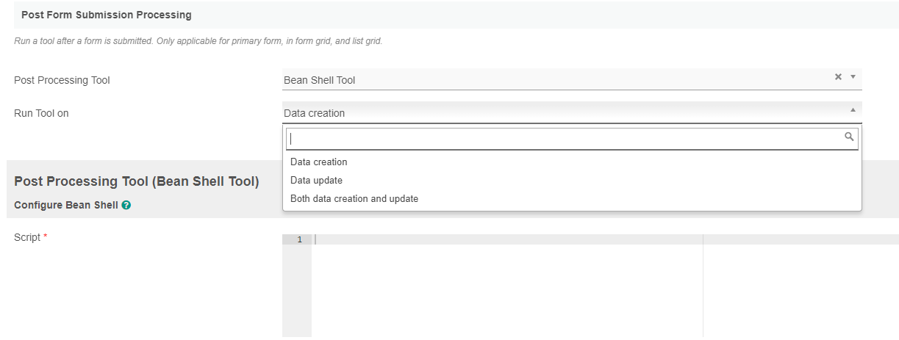Click the Post Form Submission Processing header

pos(107,15)
